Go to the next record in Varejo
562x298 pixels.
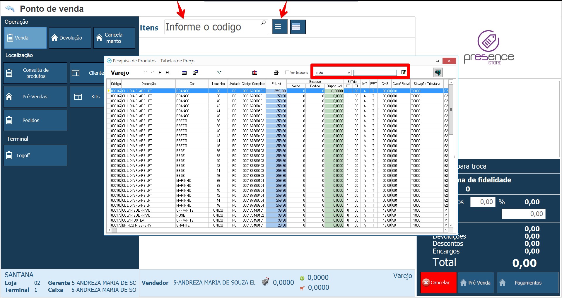point(160,72)
